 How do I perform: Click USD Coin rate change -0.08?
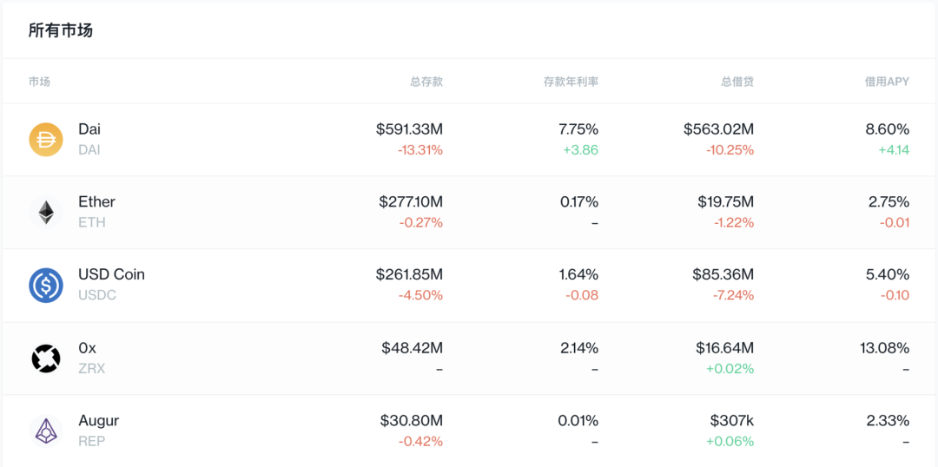[x=584, y=295]
